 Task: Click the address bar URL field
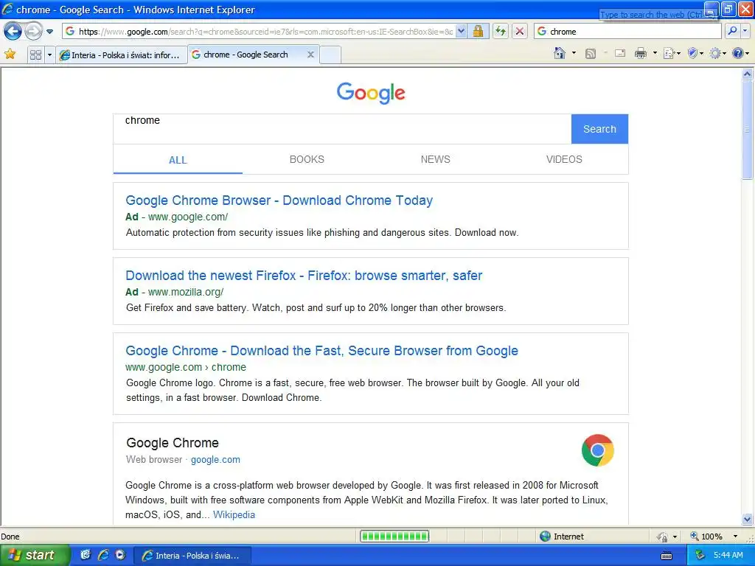259,32
